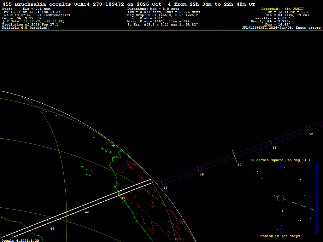323x242 pixels.
Task: Click the green 'of Date' coordinates line
Action: pyautogui.click(x=33, y=21)
